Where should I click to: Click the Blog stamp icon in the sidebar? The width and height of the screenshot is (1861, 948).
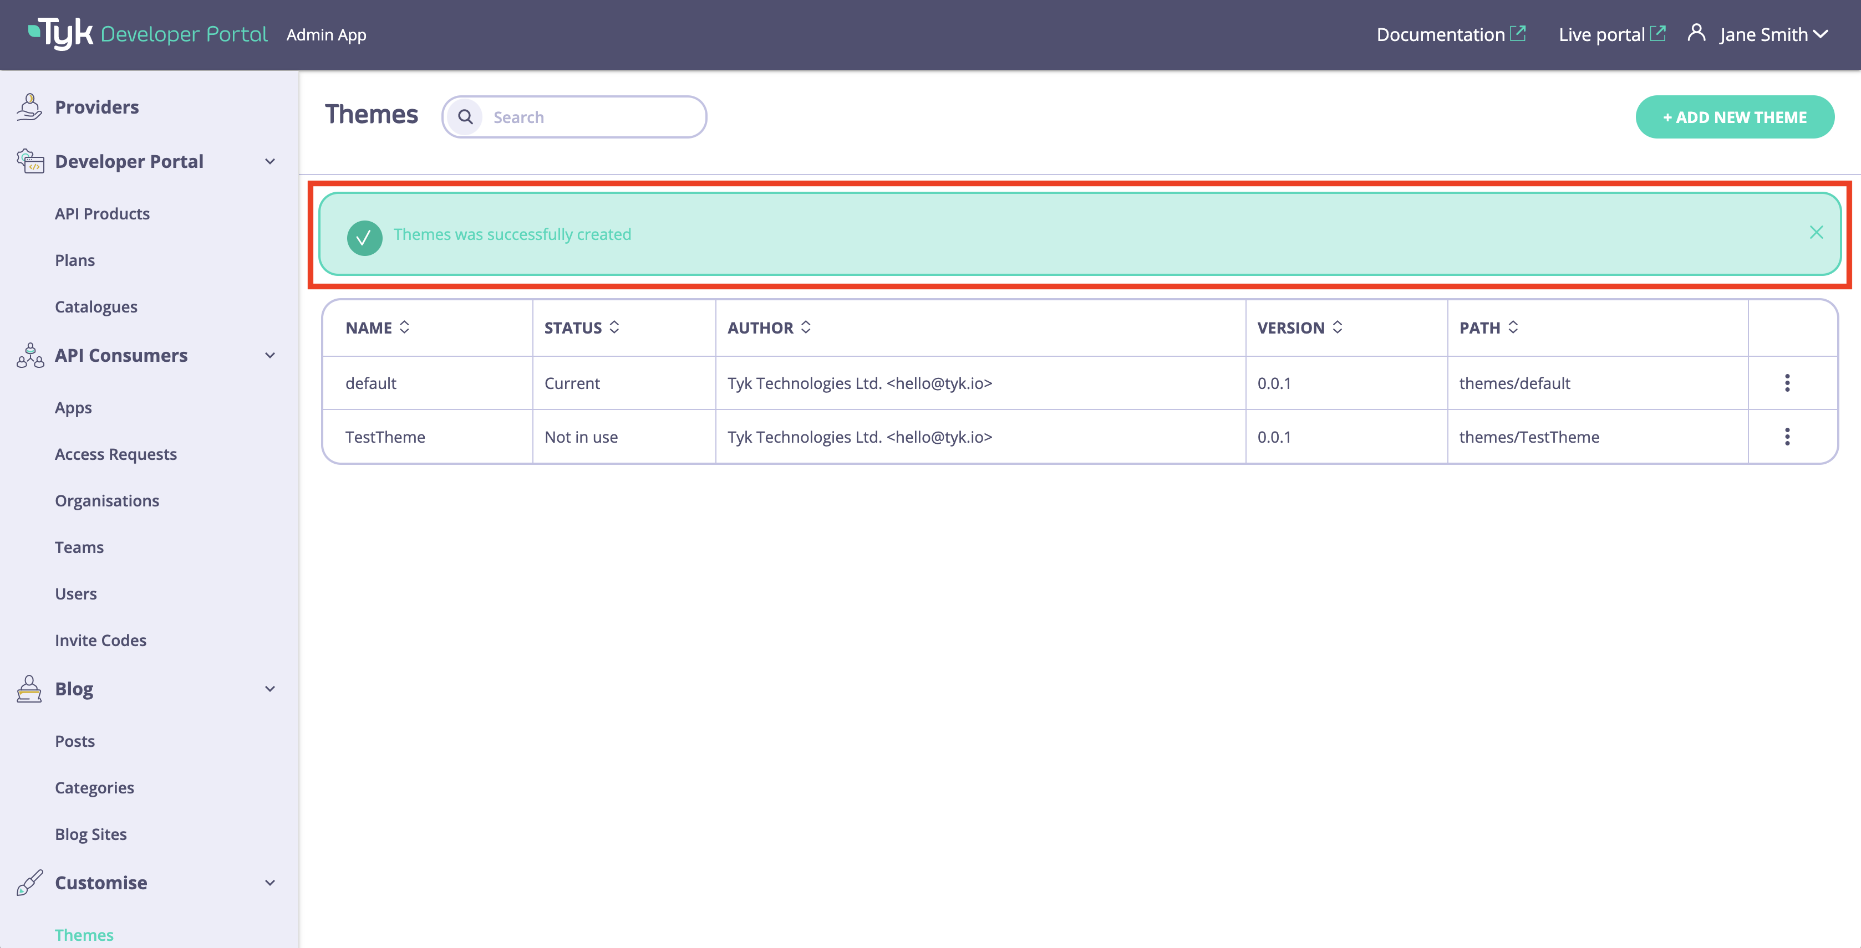[29, 689]
